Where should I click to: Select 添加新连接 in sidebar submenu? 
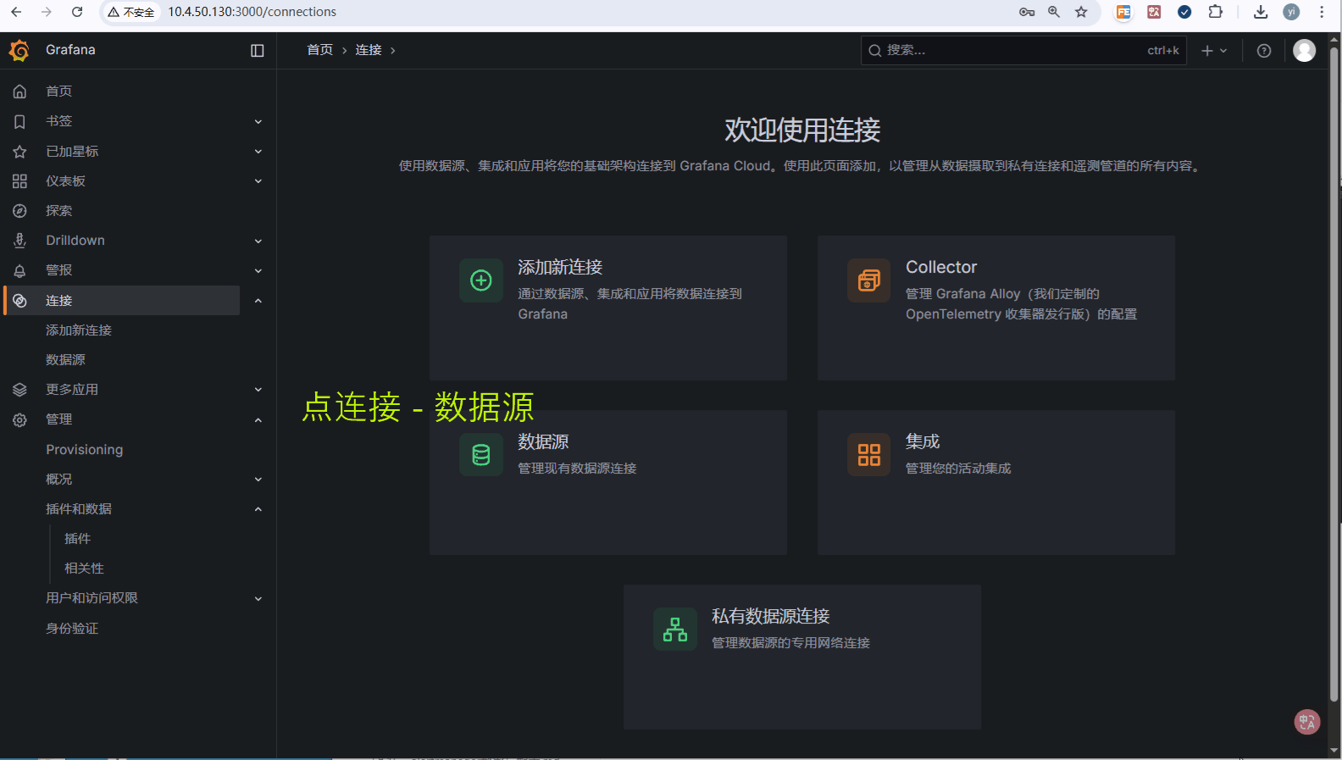[x=79, y=330]
